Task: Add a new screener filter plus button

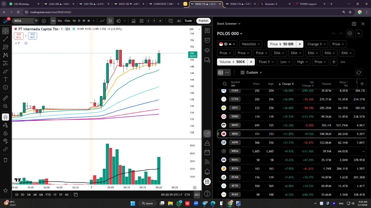Action: coord(334,62)
